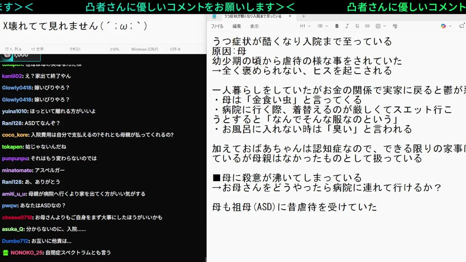Screen dimensions: 466x262
Task: Click the line 幼少期の頃から虐待の様な事をされていた
Action: (307, 61)
